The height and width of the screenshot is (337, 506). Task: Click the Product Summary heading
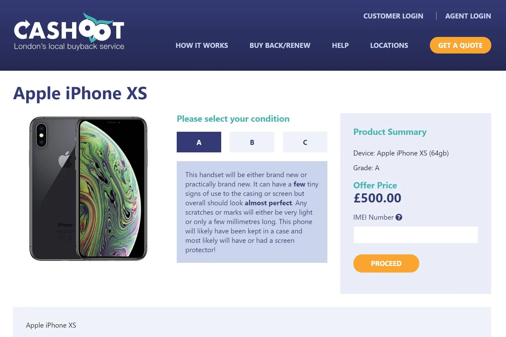pyautogui.click(x=390, y=132)
